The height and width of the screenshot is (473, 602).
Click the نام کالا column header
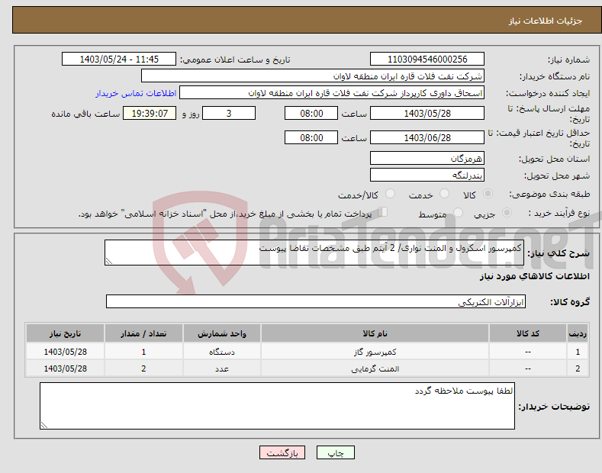tap(375, 333)
